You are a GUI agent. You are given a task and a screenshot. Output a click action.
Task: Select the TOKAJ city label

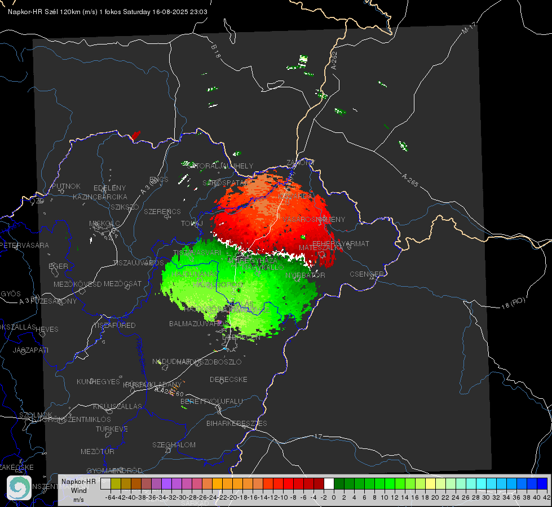pyautogui.click(x=192, y=224)
